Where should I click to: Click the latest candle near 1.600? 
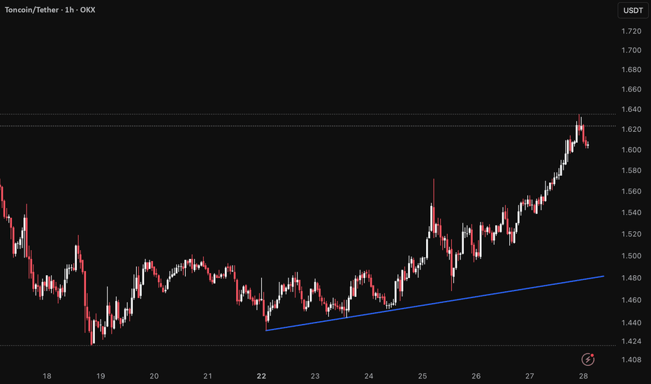588,145
